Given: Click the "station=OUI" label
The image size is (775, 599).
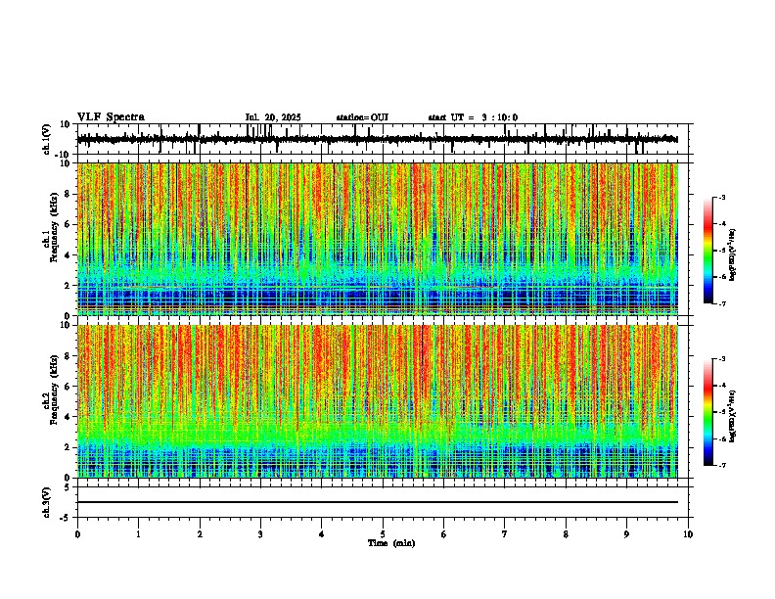Looking at the screenshot, I should [362, 117].
